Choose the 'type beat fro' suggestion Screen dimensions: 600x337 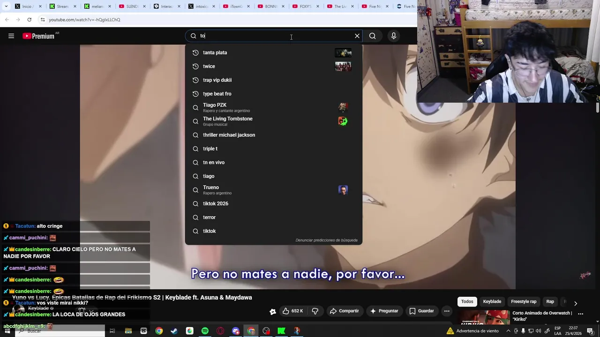coord(273,94)
